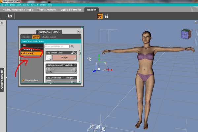Click the collapse arrow at Surfaces pane bottom

coord(51,83)
